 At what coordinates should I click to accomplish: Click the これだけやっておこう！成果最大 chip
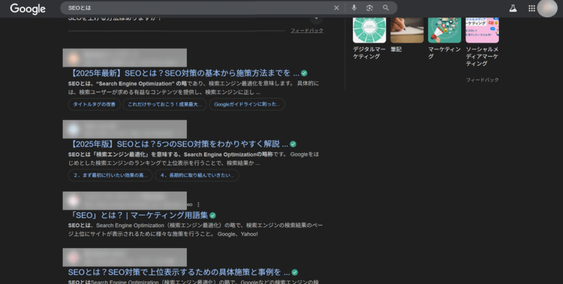pos(164,104)
